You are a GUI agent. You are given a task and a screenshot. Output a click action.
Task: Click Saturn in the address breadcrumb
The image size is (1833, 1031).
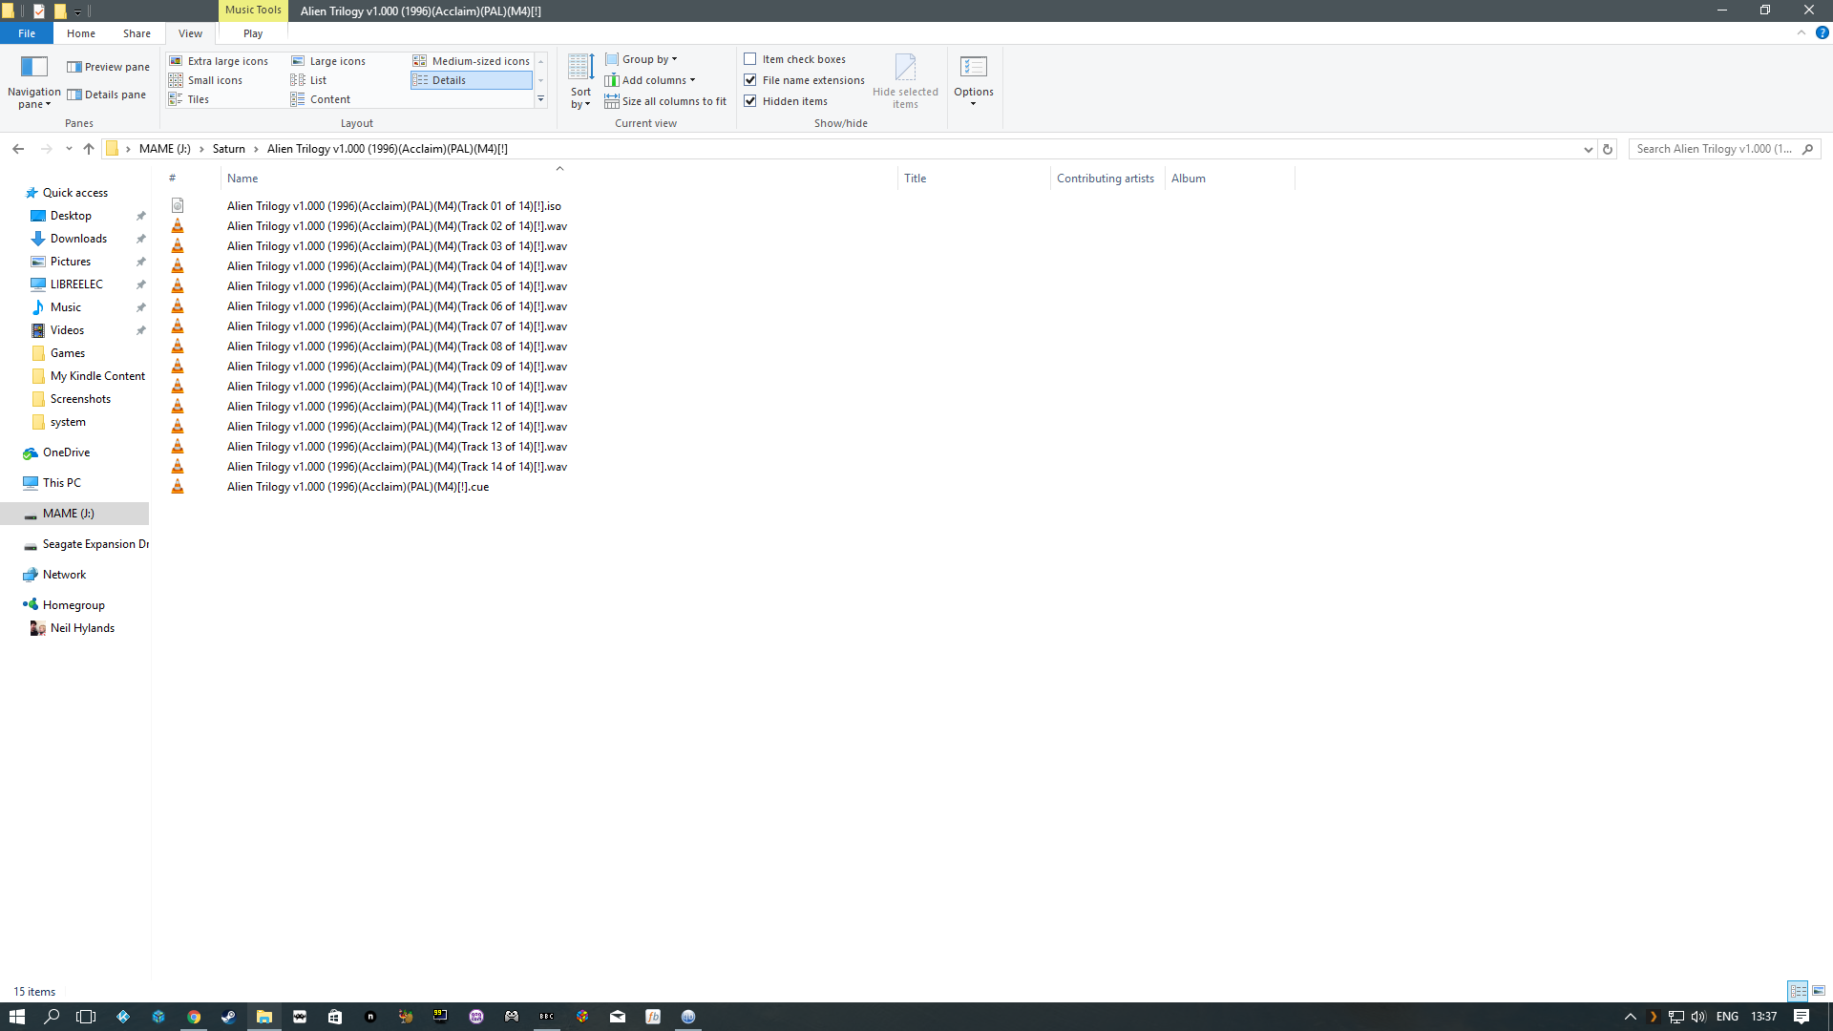pyautogui.click(x=229, y=149)
